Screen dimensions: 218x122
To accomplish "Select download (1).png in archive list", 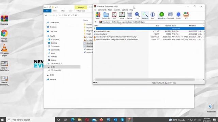I will 103,31.
